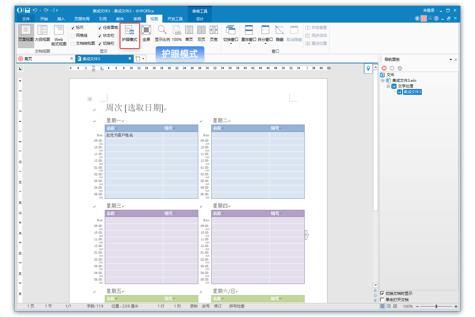
Task: Set zoom to 页宽 page width
Action: (214, 35)
